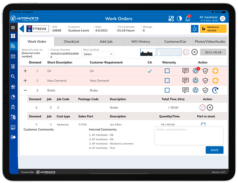Go back with the blue arrow

click(22, 29)
